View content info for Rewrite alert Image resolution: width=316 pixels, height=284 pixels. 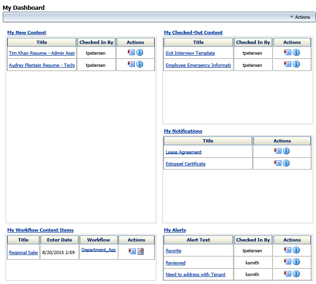pyautogui.click(x=296, y=250)
